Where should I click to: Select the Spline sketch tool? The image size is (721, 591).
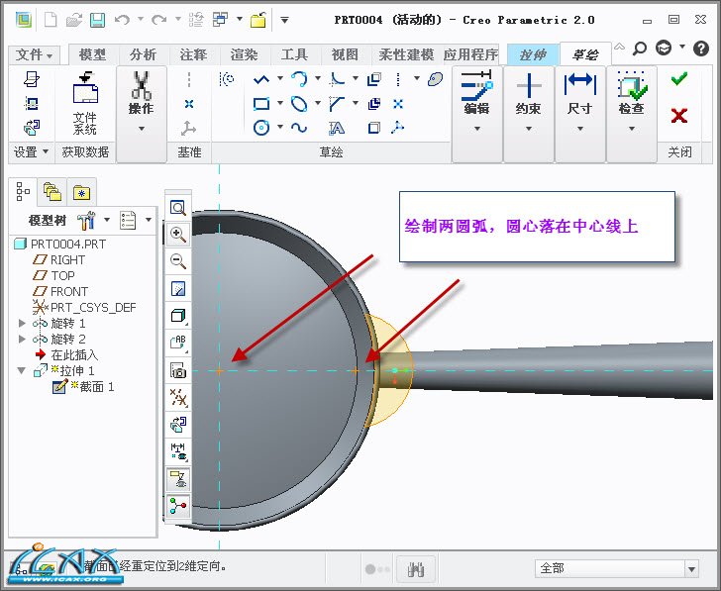pyautogui.click(x=299, y=128)
